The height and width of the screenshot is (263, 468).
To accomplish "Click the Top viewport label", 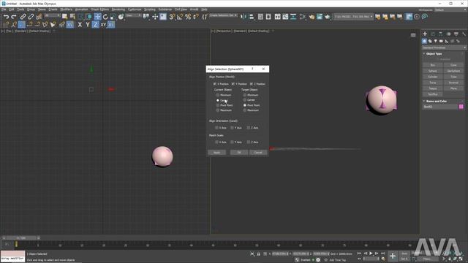I will [x=9, y=31].
